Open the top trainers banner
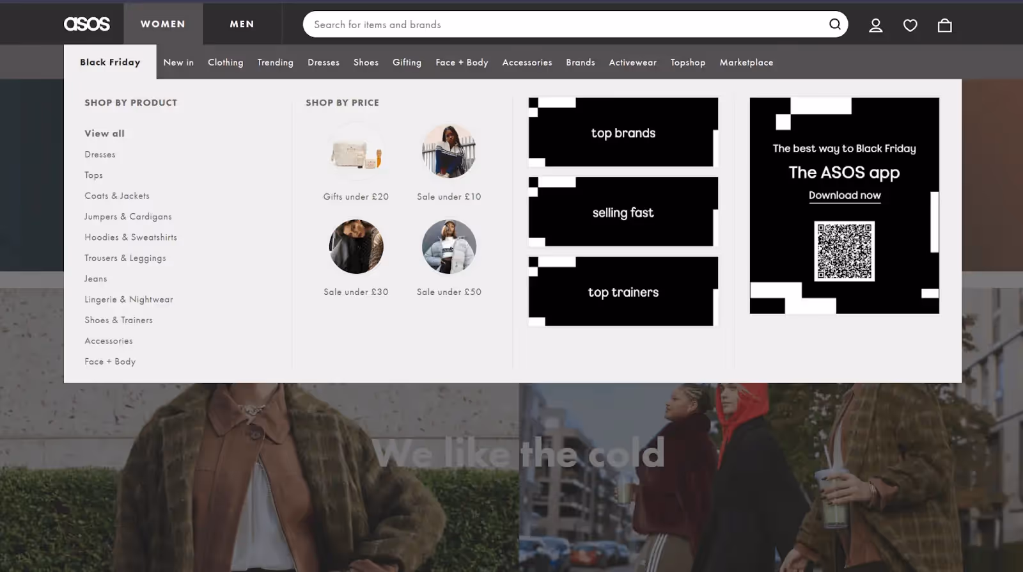The width and height of the screenshot is (1023, 572). (623, 292)
